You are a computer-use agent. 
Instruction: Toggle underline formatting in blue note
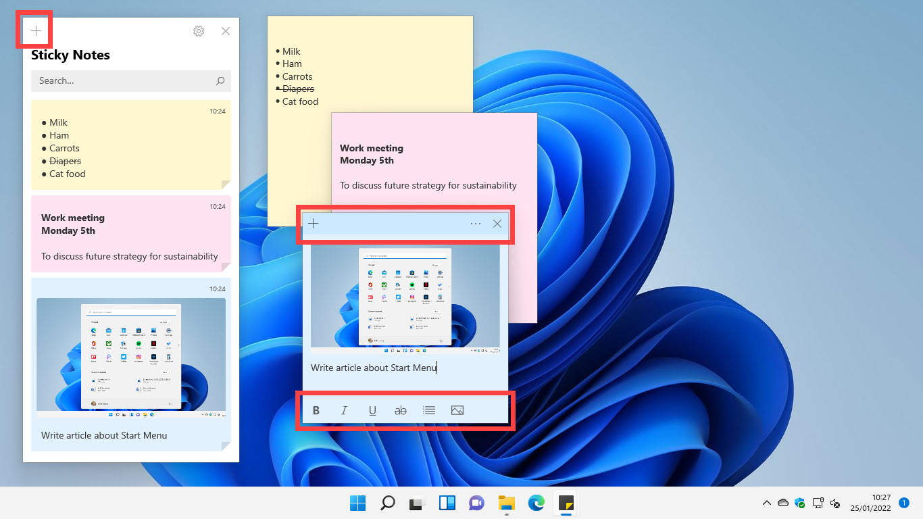[x=372, y=410]
